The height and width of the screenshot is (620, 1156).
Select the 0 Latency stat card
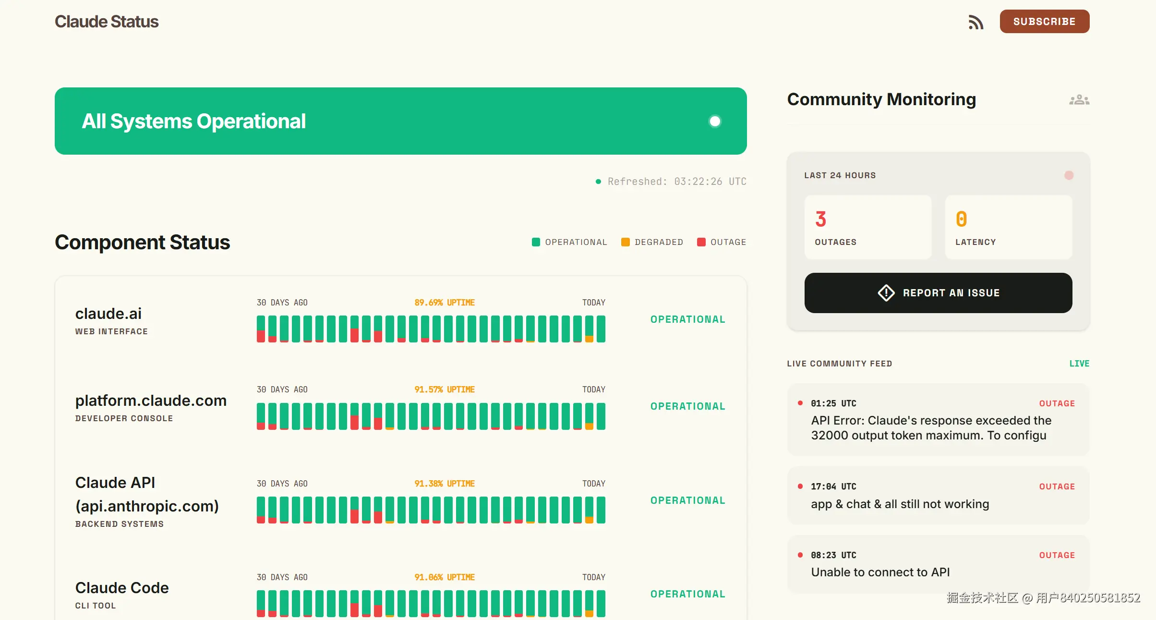point(1008,227)
